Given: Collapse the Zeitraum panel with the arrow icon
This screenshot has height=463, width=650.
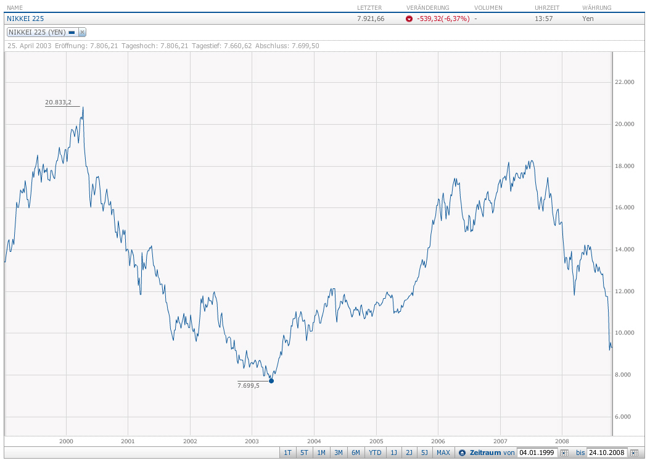Looking at the screenshot, I should tap(462, 453).
